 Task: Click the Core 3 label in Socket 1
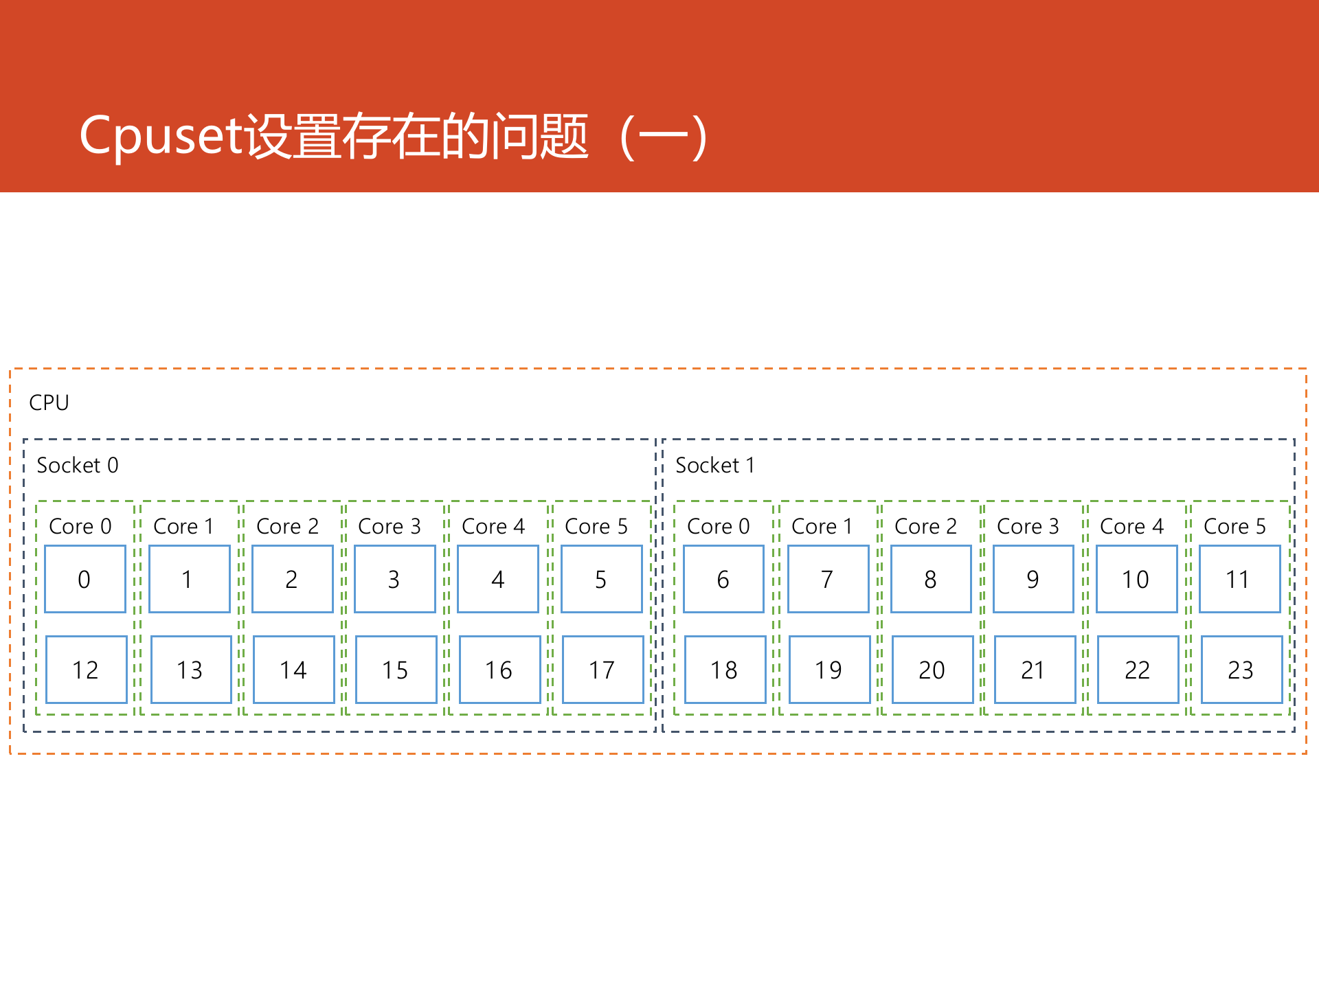[1030, 526]
